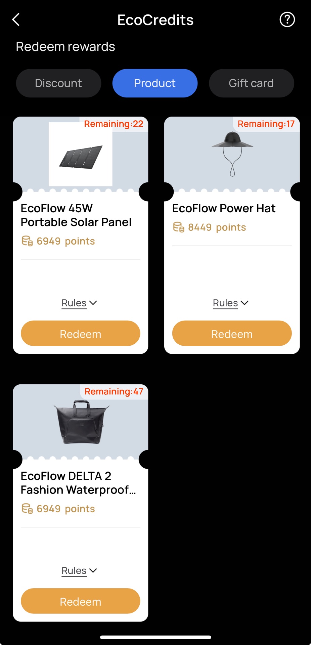Tap the coin icon beside 8449 points
Image resolution: width=311 pixels, height=645 pixels.
[179, 227]
